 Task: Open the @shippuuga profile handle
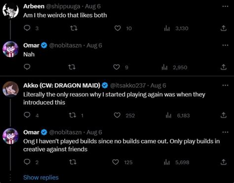pyautogui.click(x=63, y=6)
